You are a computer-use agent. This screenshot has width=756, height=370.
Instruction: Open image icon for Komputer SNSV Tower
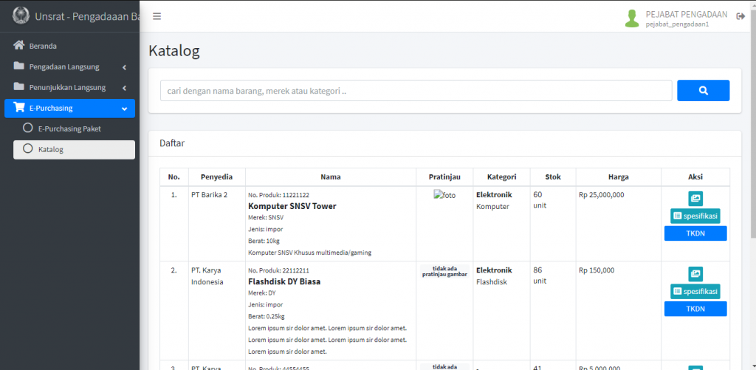[x=695, y=199]
